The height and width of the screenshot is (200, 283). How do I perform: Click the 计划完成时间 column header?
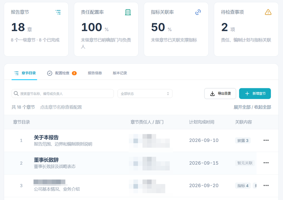[x=201, y=122]
